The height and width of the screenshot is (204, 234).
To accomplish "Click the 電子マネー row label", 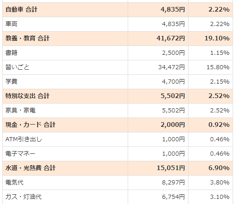I will point(20,154).
